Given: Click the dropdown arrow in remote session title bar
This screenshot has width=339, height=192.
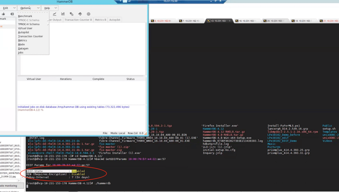Looking at the screenshot, I should point(121,1).
